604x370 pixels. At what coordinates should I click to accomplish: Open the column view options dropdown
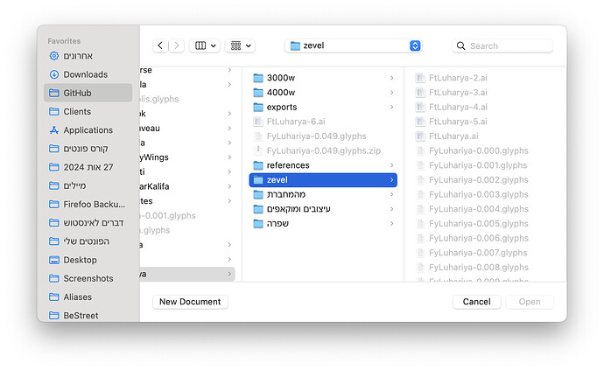point(205,45)
